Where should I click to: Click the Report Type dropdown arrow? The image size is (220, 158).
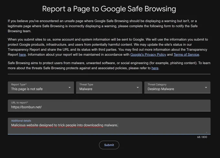click(70, 88)
